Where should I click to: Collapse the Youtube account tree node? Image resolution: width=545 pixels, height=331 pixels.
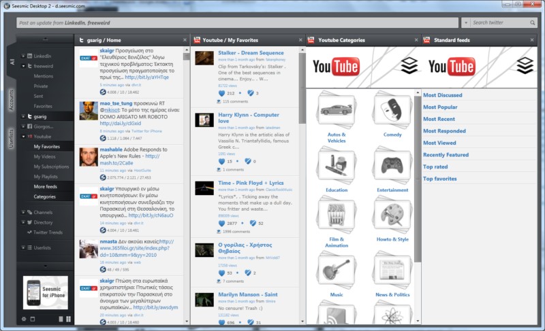point(23,137)
